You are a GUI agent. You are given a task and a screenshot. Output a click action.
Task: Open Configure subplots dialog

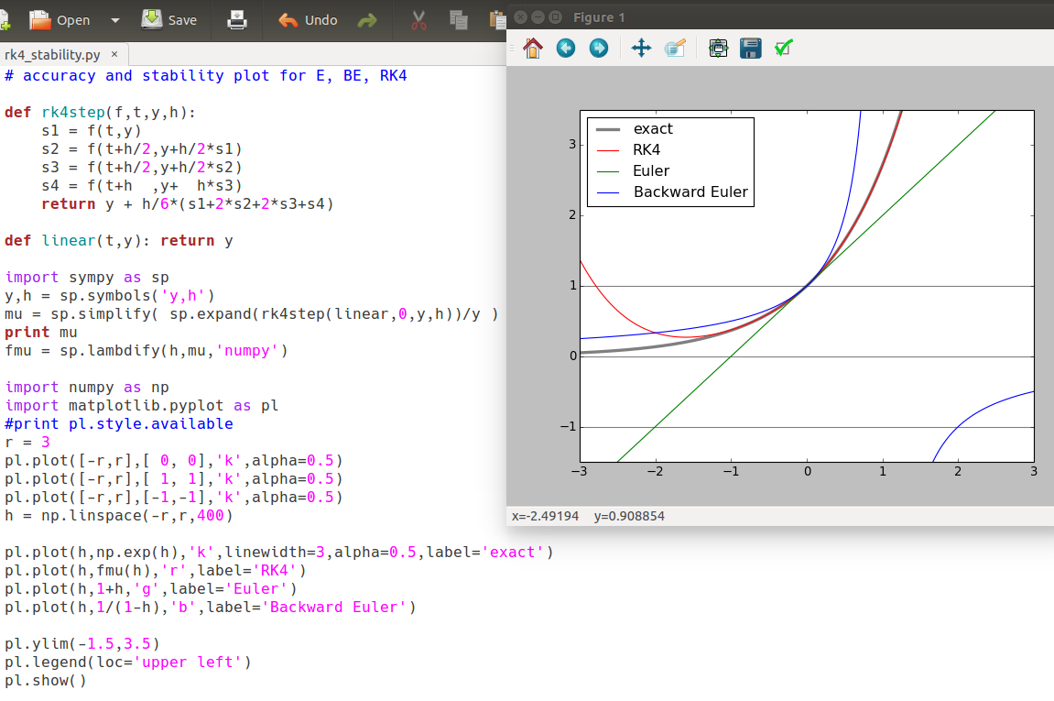(718, 48)
